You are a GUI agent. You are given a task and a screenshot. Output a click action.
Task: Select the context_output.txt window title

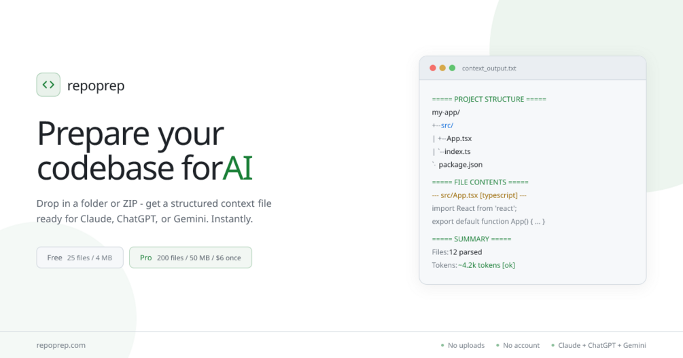pos(489,68)
